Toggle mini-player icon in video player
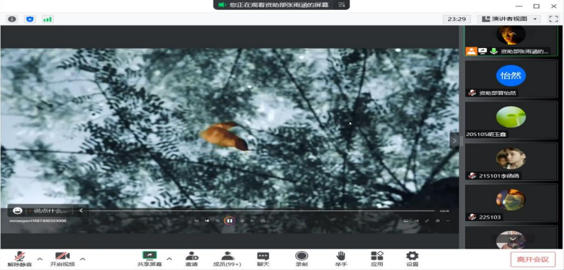Image resolution: width=564 pixels, height=270 pixels. point(438,221)
